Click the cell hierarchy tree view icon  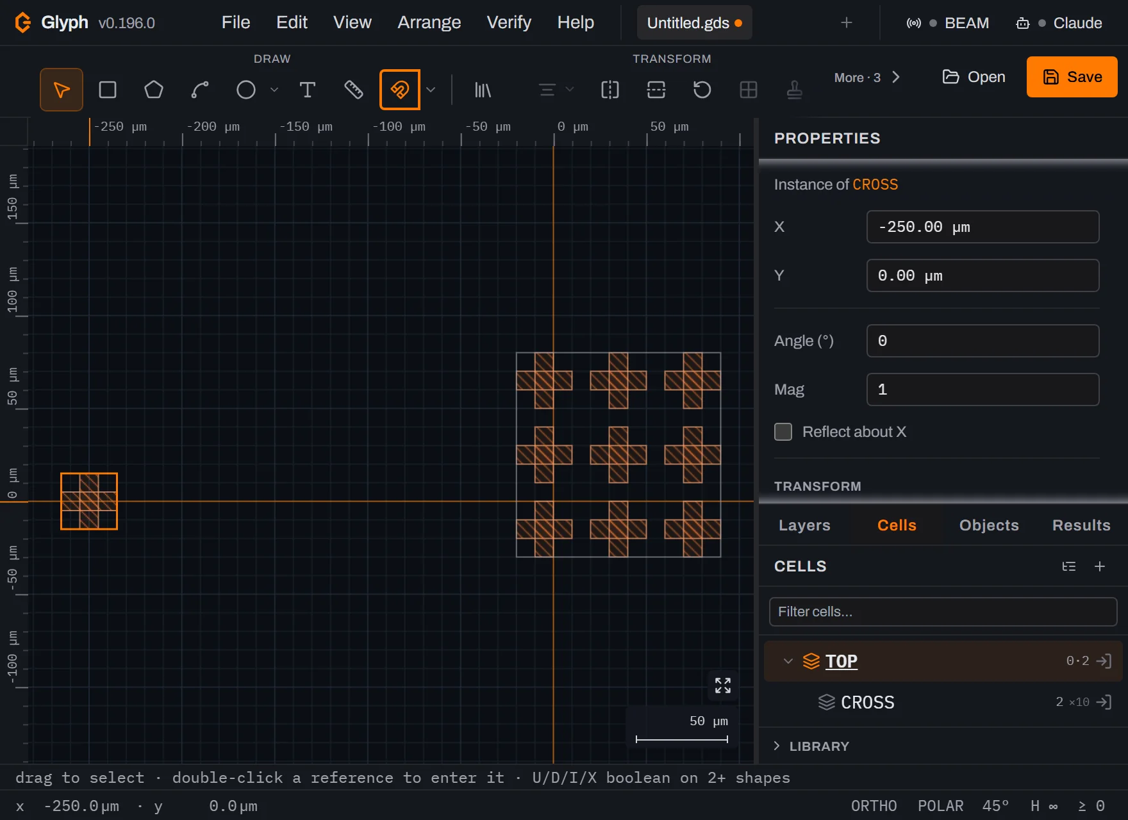[1069, 566]
